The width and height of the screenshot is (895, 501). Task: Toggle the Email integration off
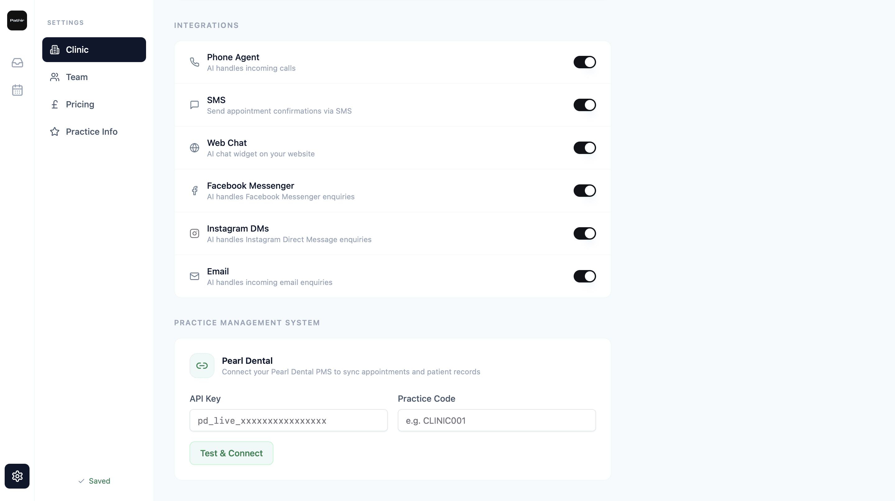[x=584, y=276]
